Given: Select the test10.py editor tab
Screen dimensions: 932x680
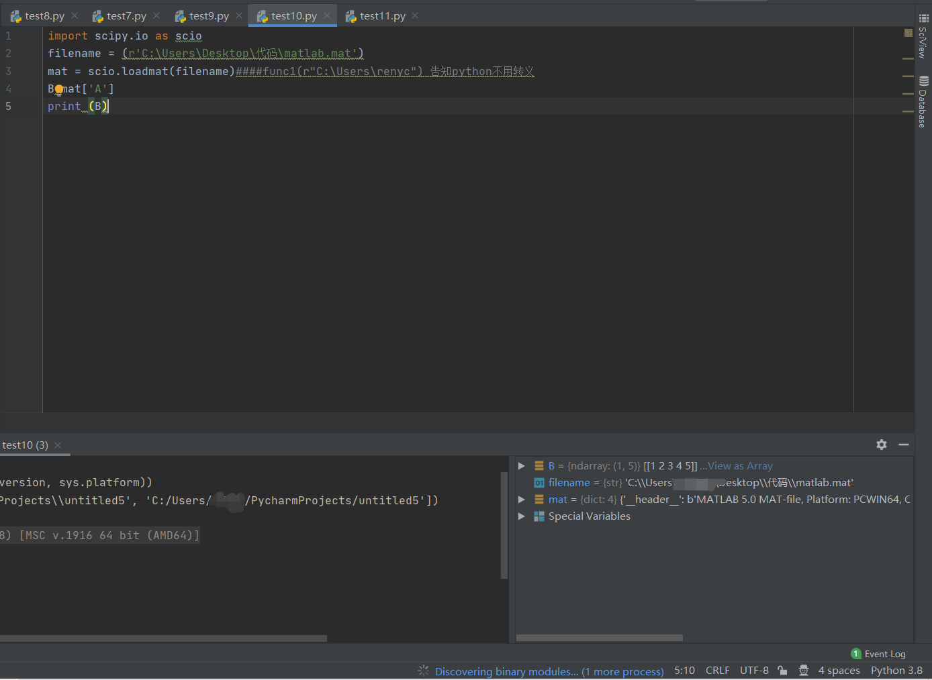Looking at the screenshot, I should coord(293,15).
